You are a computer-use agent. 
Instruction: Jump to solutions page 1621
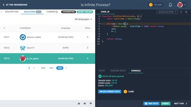(x=51, y=68)
